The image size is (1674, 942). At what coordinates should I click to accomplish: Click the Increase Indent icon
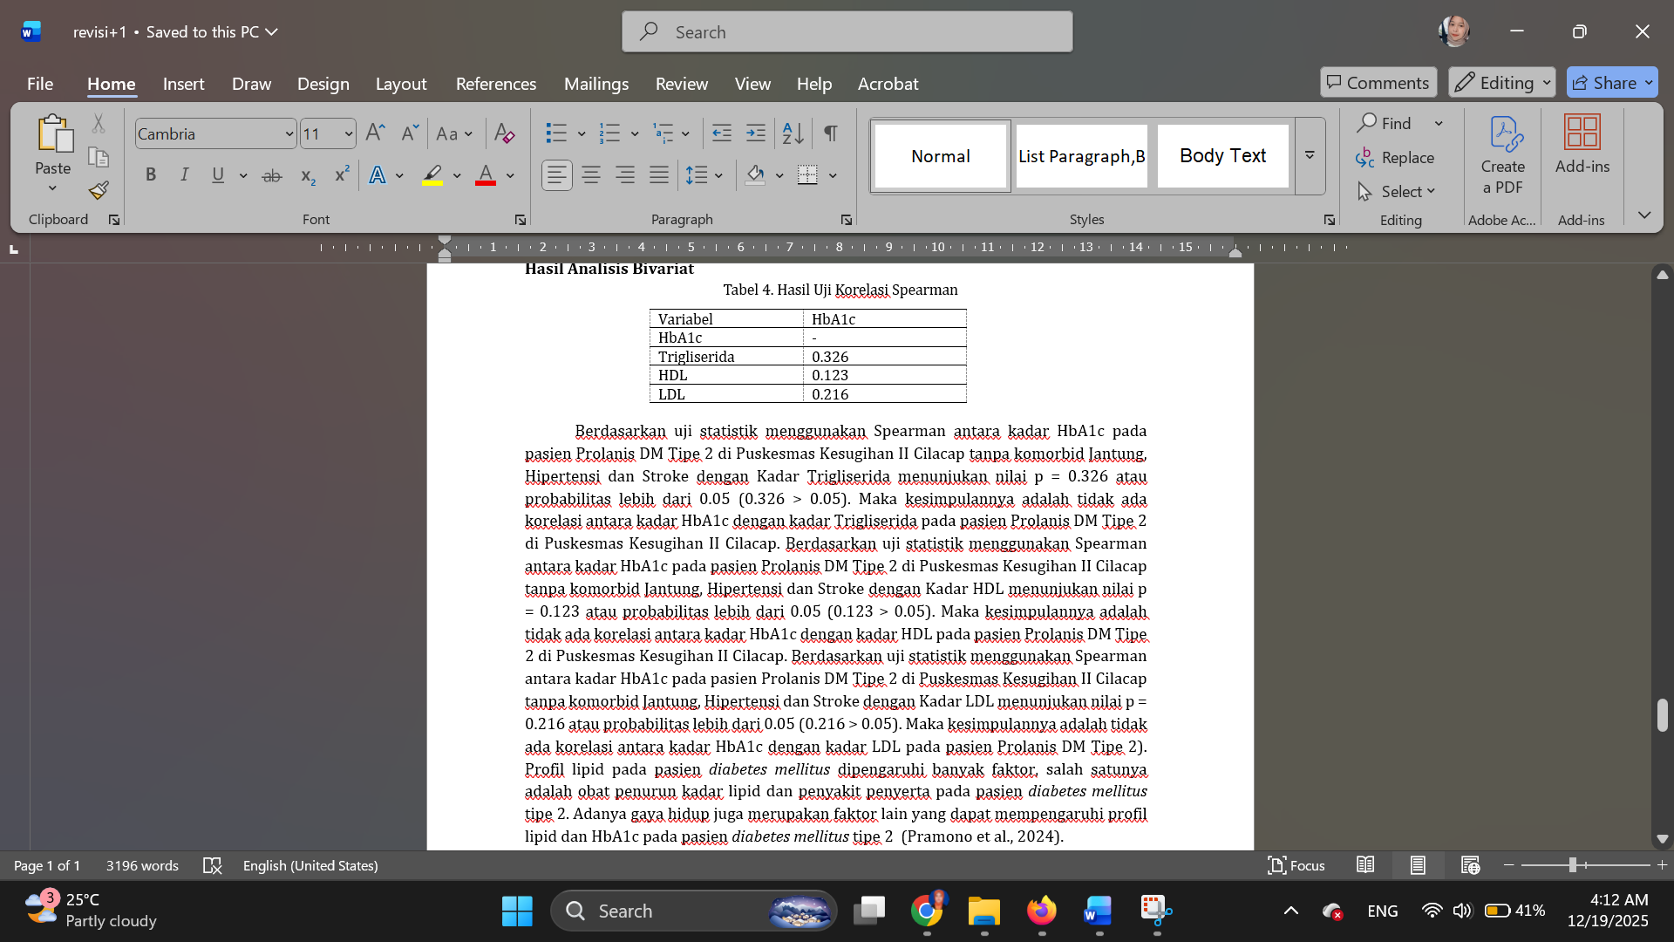click(x=755, y=133)
